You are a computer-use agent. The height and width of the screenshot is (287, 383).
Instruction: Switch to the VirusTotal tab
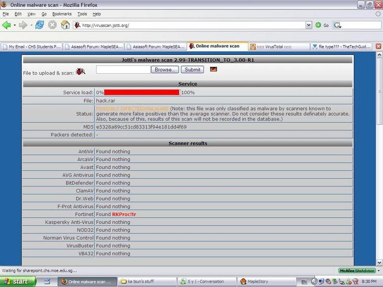click(279, 46)
